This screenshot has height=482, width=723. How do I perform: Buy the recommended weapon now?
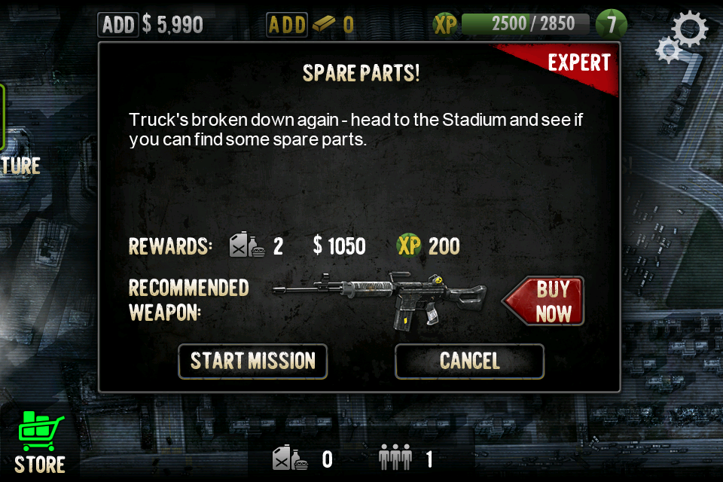545,301
